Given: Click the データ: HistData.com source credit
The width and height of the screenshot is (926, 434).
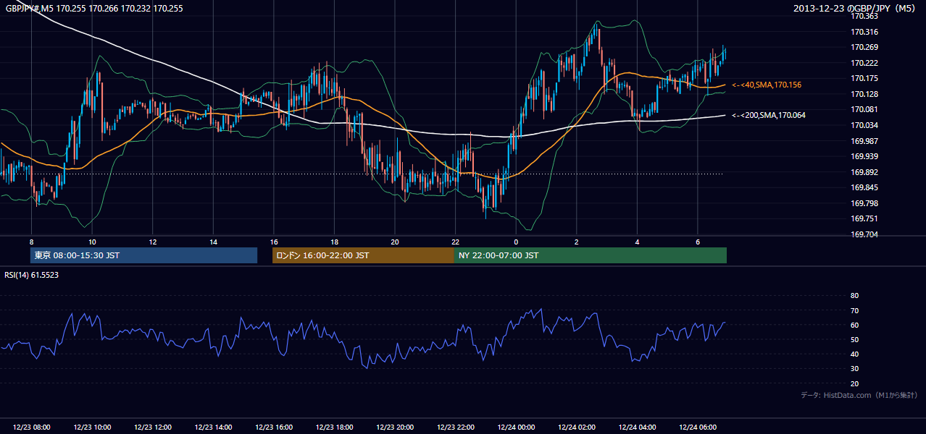Looking at the screenshot, I should [x=859, y=396].
